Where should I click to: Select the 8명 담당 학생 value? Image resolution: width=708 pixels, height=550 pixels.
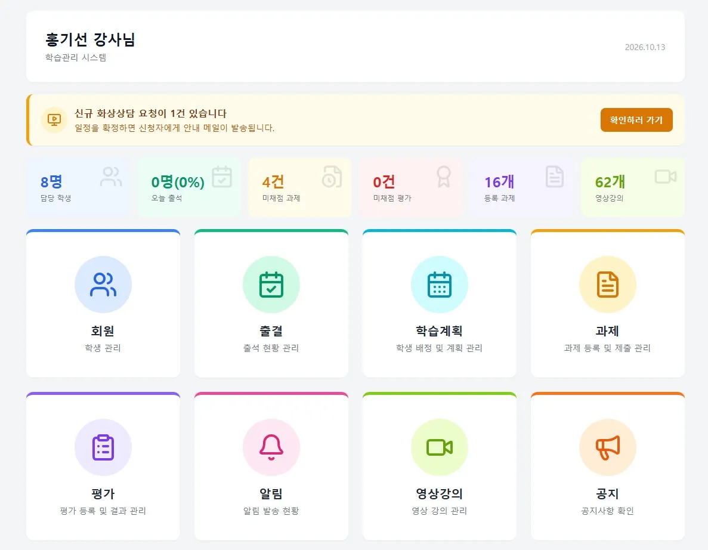coord(51,182)
